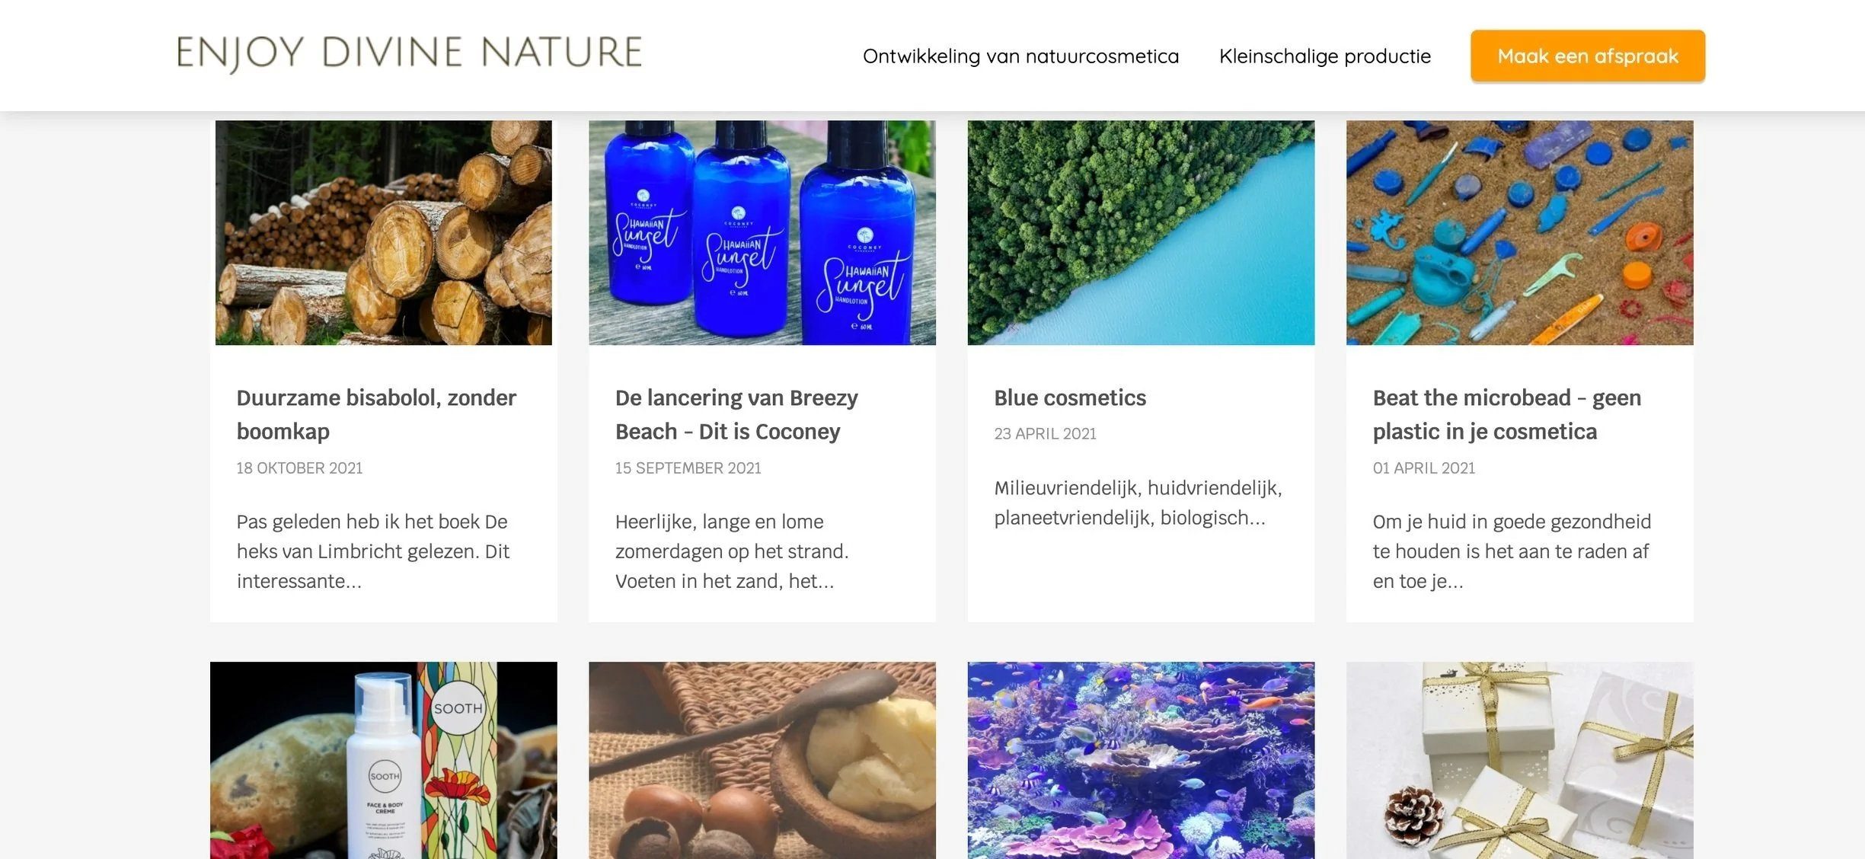The width and height of the screenshot is (1865, 859).
Task: Open the coral reef aquarium image
Action: 1141,760
